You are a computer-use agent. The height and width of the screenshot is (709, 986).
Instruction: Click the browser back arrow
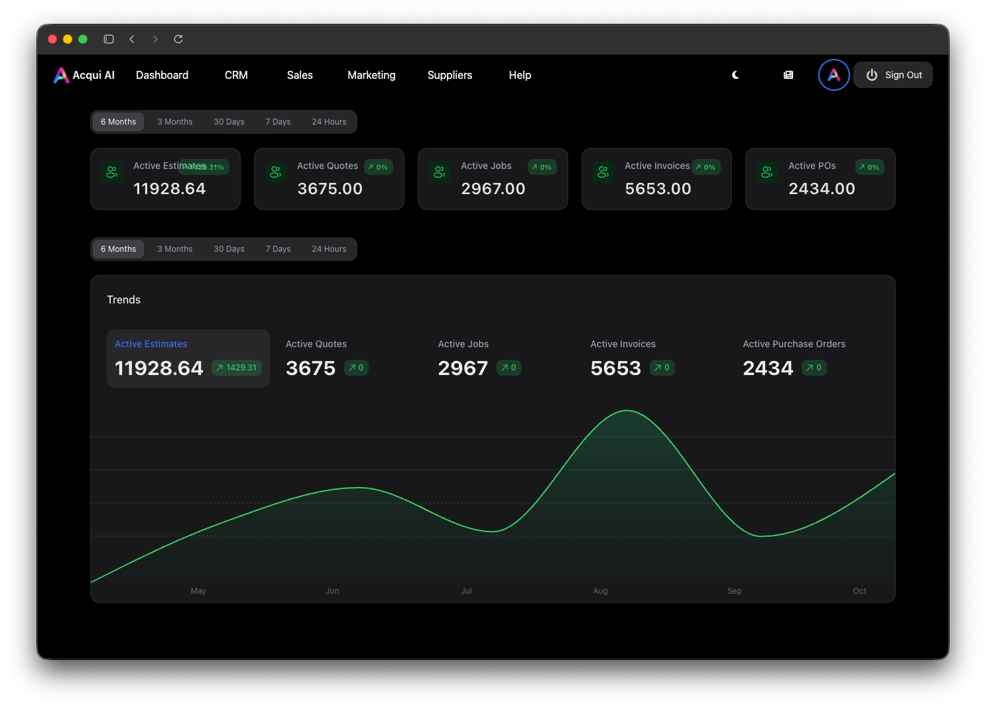(132, 39)
